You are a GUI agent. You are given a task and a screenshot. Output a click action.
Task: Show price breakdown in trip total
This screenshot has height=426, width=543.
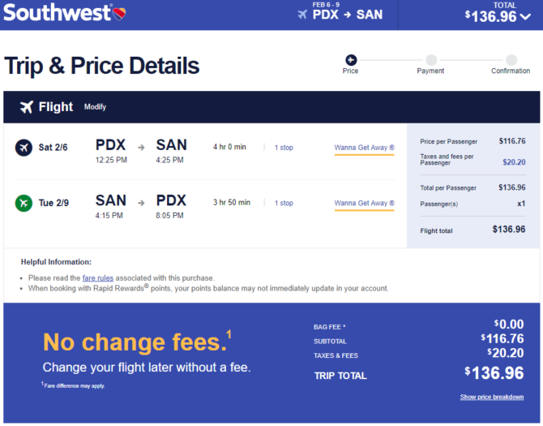pos(492,397)
